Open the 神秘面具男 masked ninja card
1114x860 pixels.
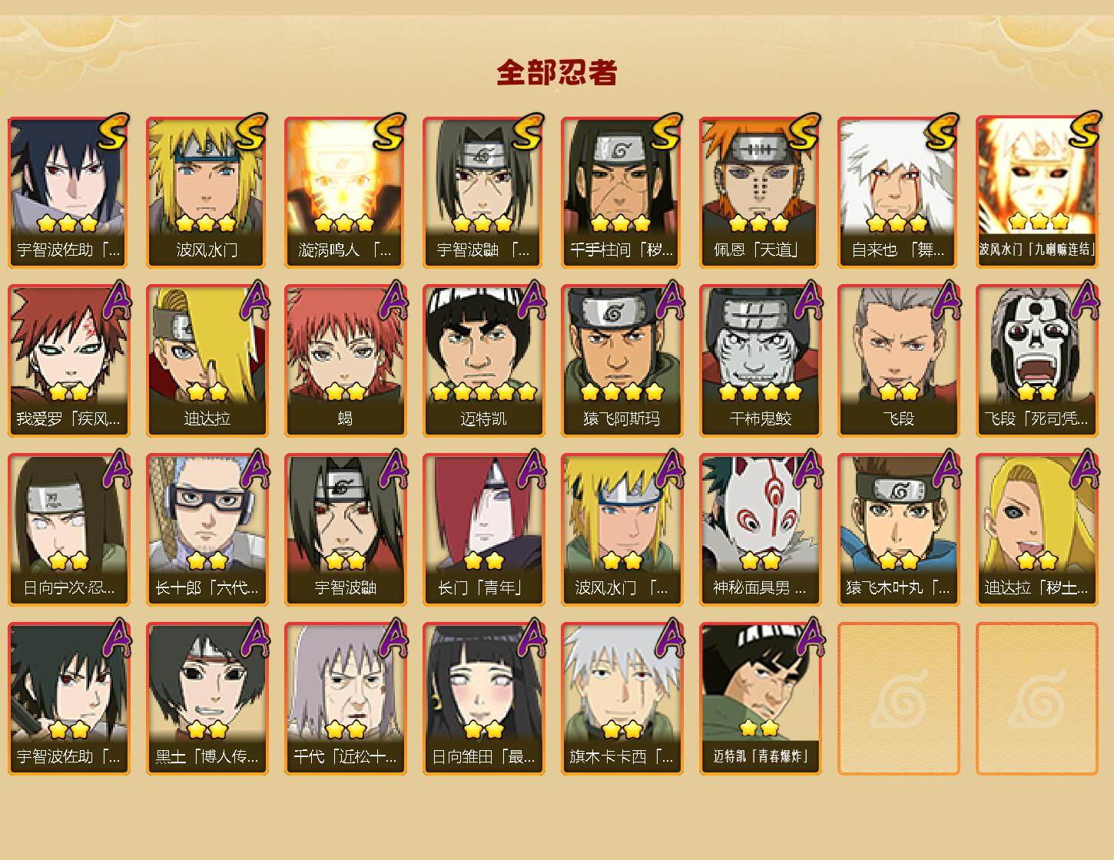[760, 530]
